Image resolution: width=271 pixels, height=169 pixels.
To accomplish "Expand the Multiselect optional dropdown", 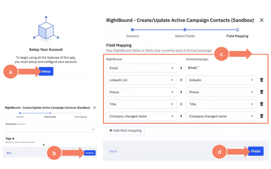I will [50, 129].
